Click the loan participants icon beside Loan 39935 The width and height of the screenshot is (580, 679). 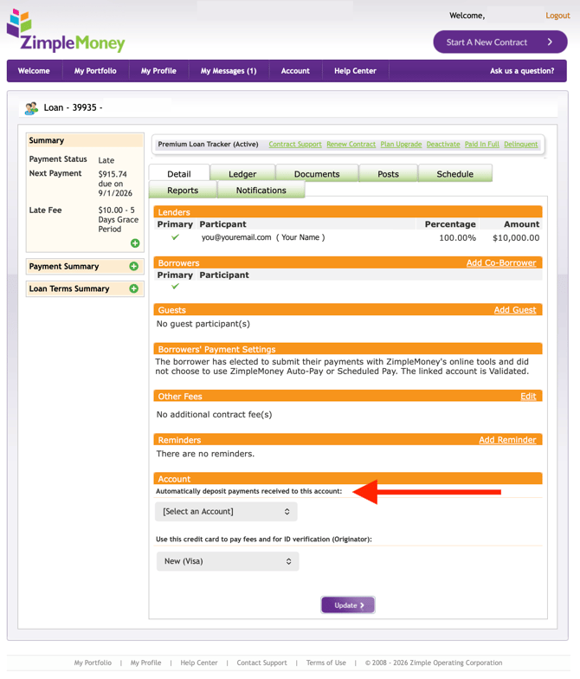point(31,107)
